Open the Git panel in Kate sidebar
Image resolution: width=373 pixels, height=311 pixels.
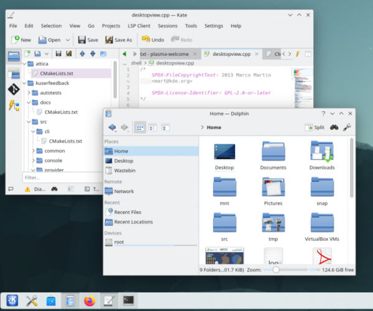pos(14,89)
